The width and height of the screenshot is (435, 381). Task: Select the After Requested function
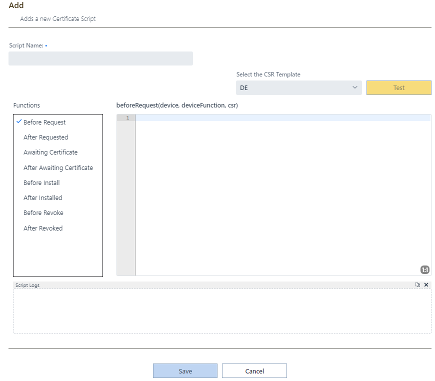click(x=46, y=137)
